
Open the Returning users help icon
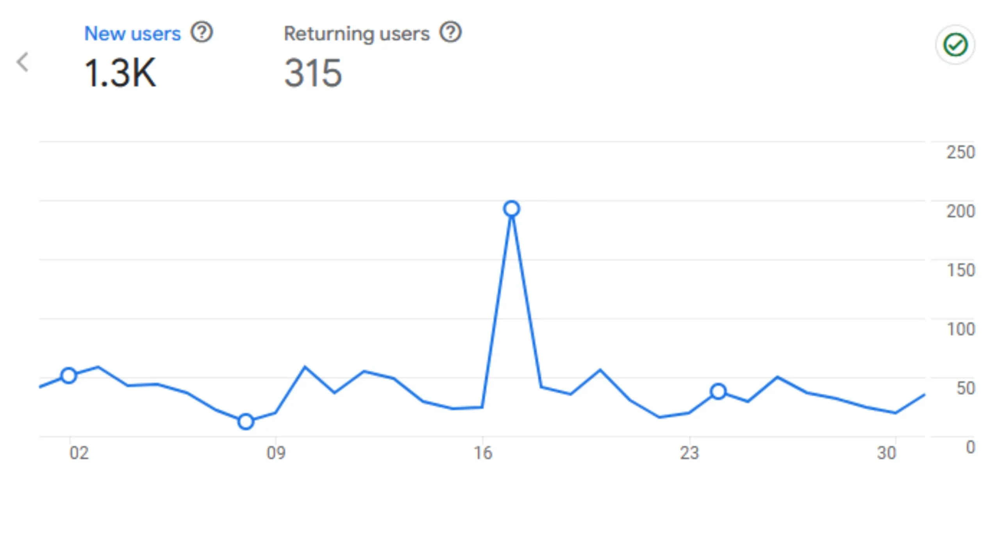(x=450, y=32)
